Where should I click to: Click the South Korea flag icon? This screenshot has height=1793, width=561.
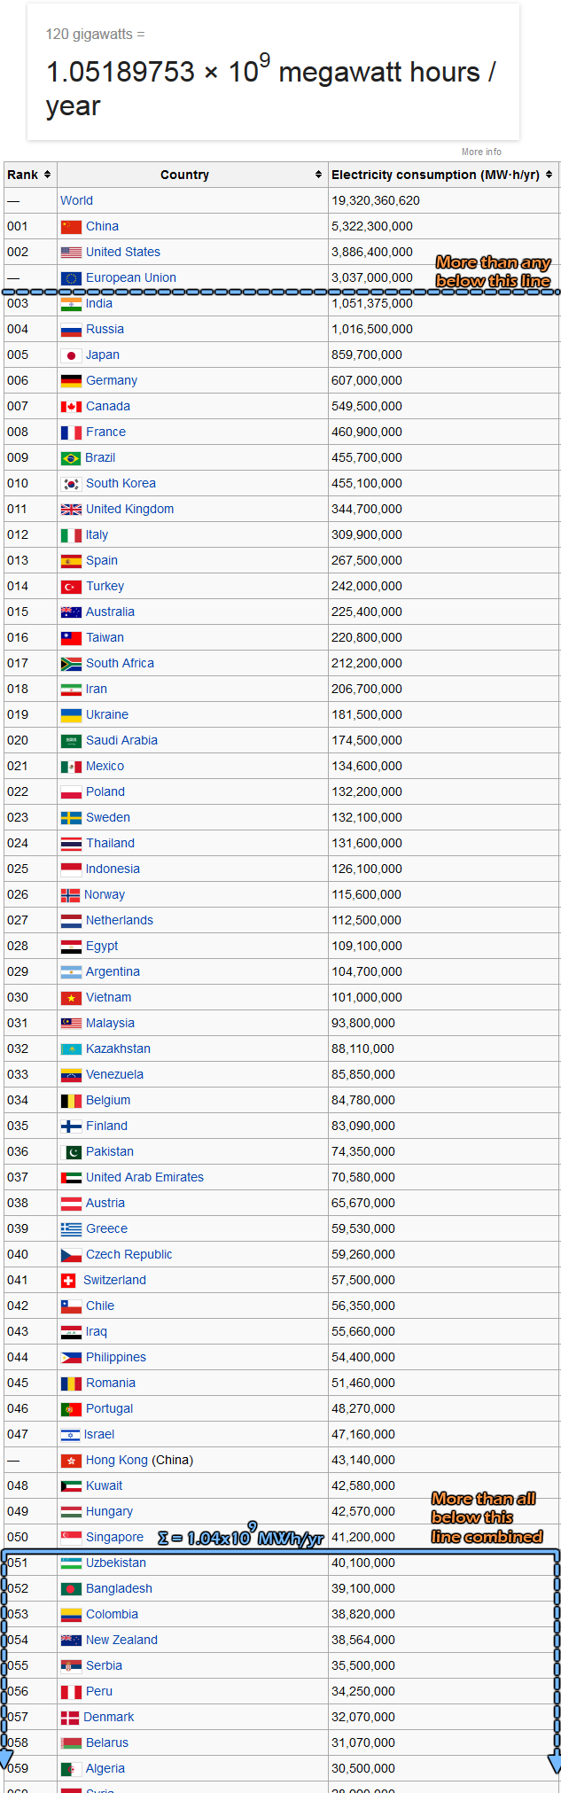[71, 484]
